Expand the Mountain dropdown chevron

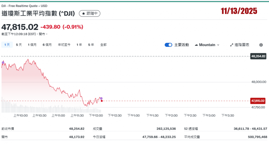pos(218,45)
